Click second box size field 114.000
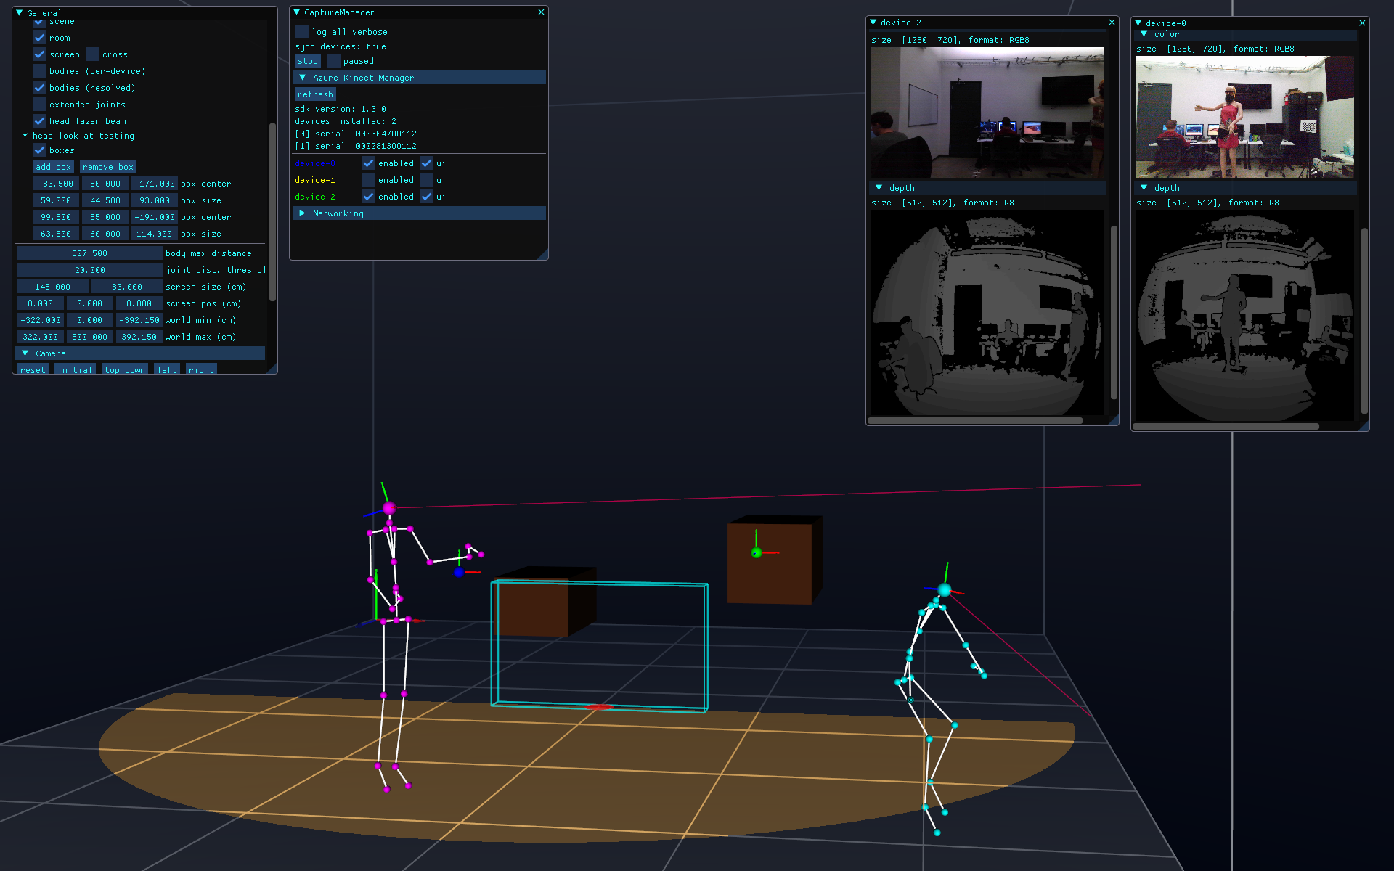The image size is (1394, 871). [155, 234]
